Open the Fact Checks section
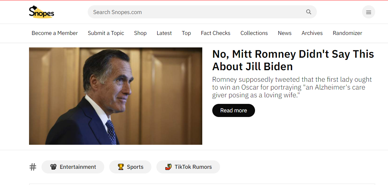The image size is (388, 185). (215, 33)
